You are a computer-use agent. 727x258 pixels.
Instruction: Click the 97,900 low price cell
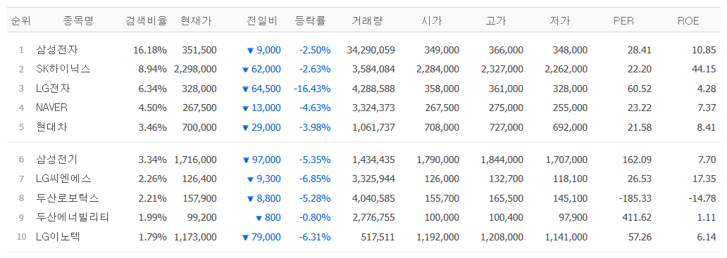point(573,218)
